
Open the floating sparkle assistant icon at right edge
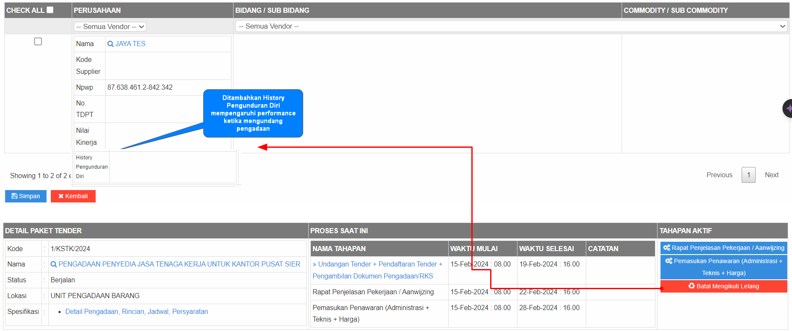tap(788, 108)
